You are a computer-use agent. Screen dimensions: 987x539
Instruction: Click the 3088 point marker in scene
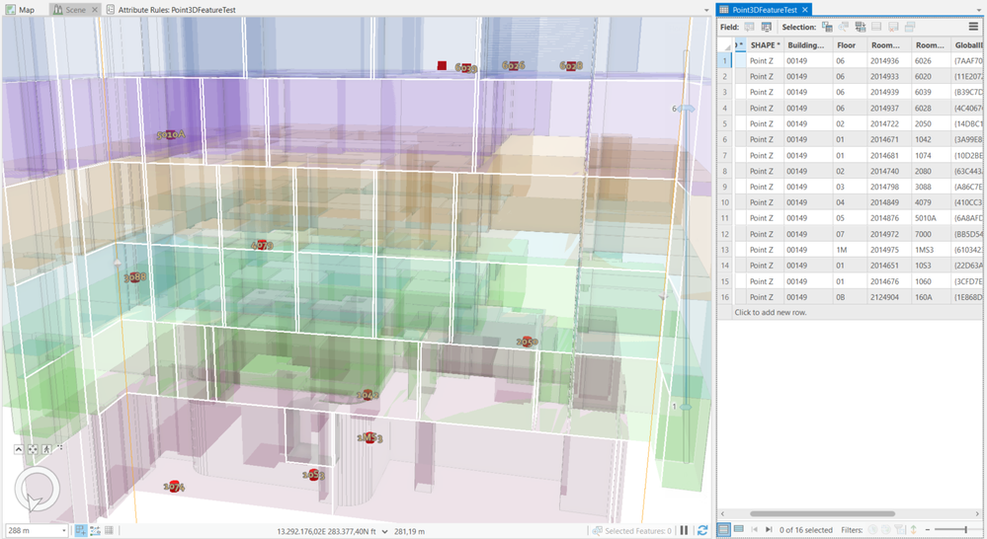coord(134,276)
